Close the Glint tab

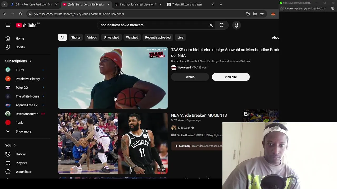point(56,4)
